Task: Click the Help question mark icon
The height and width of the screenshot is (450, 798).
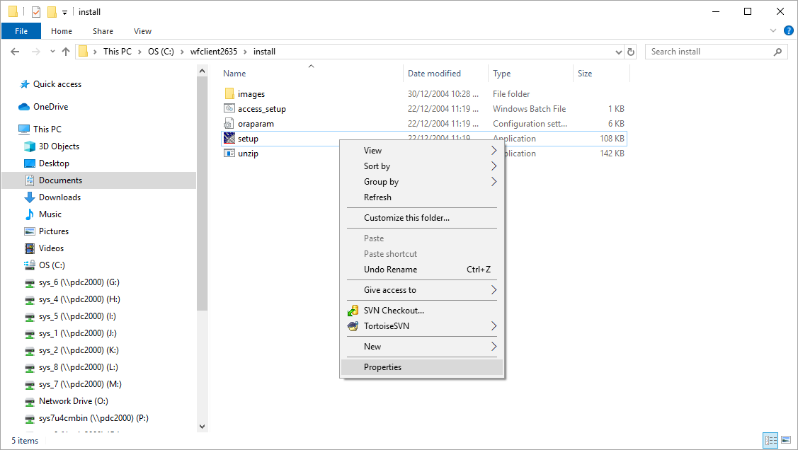Action: (788, 31)
